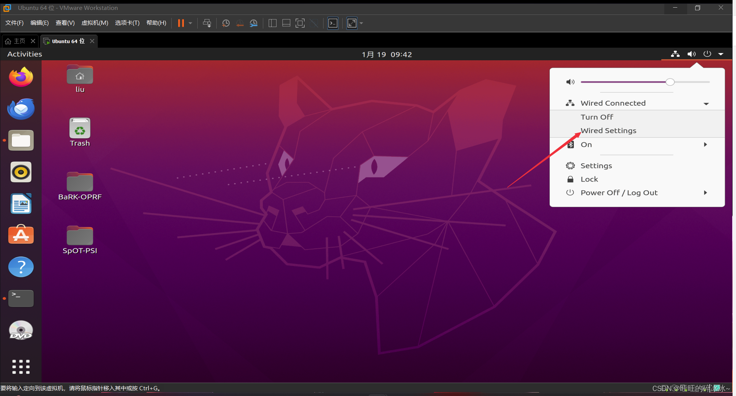Image resolution: width=736 pixels, height=396 pixels.
Task: Take a snapshot of the VM
Action: coord(226,23)
